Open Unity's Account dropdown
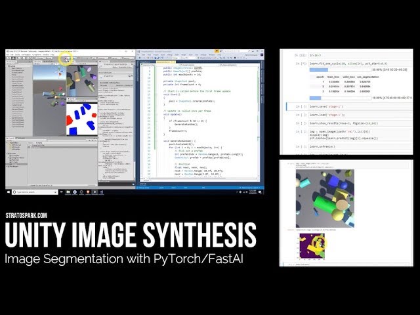The height and width of the screenshot is (315, 420). [102, 58]
